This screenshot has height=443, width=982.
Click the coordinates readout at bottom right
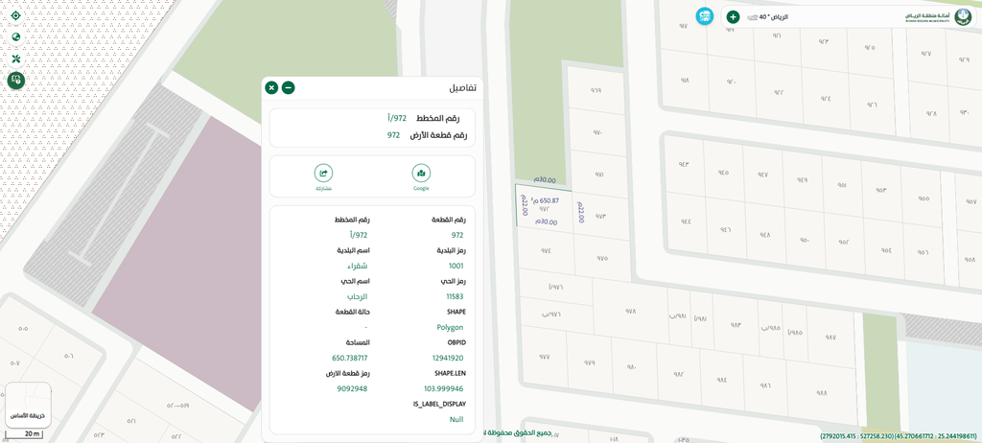(x=898, y=436)
